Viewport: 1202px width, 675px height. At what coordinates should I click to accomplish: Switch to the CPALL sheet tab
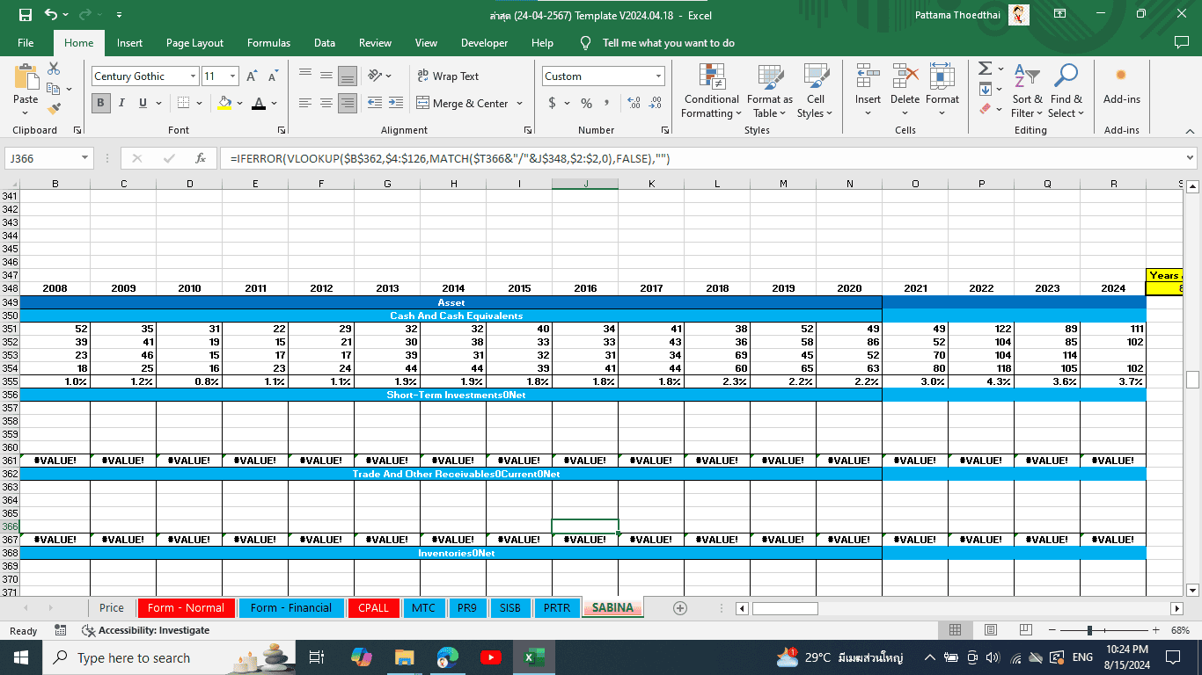[x=373, y=607]
